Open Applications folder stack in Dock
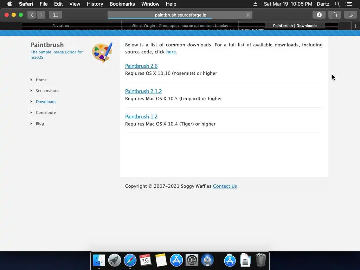 point(230,260)
